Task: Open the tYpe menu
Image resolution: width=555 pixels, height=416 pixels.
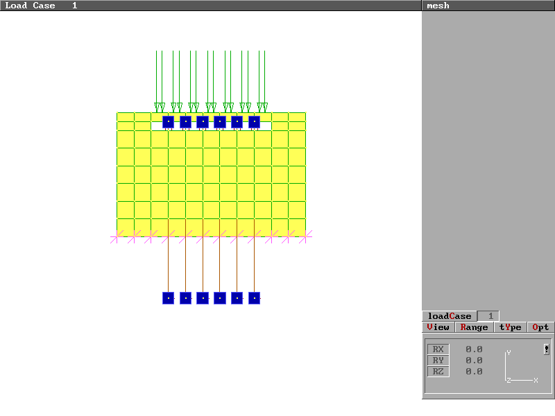Action: 510,327
